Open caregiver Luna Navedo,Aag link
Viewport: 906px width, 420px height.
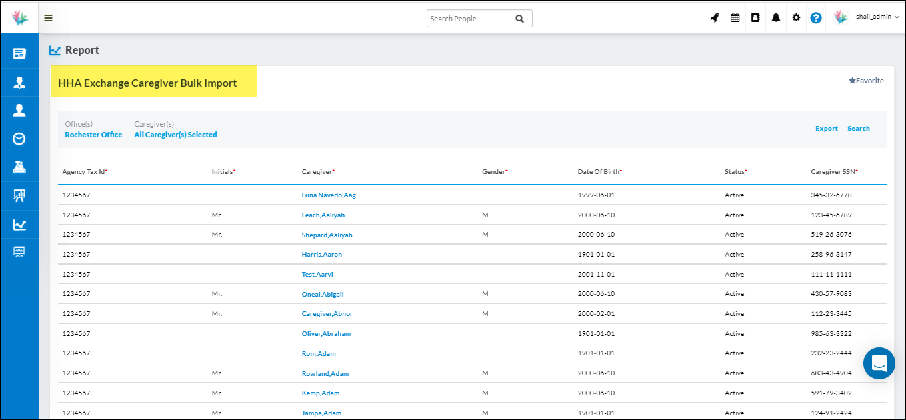click(x=329, y=195)
